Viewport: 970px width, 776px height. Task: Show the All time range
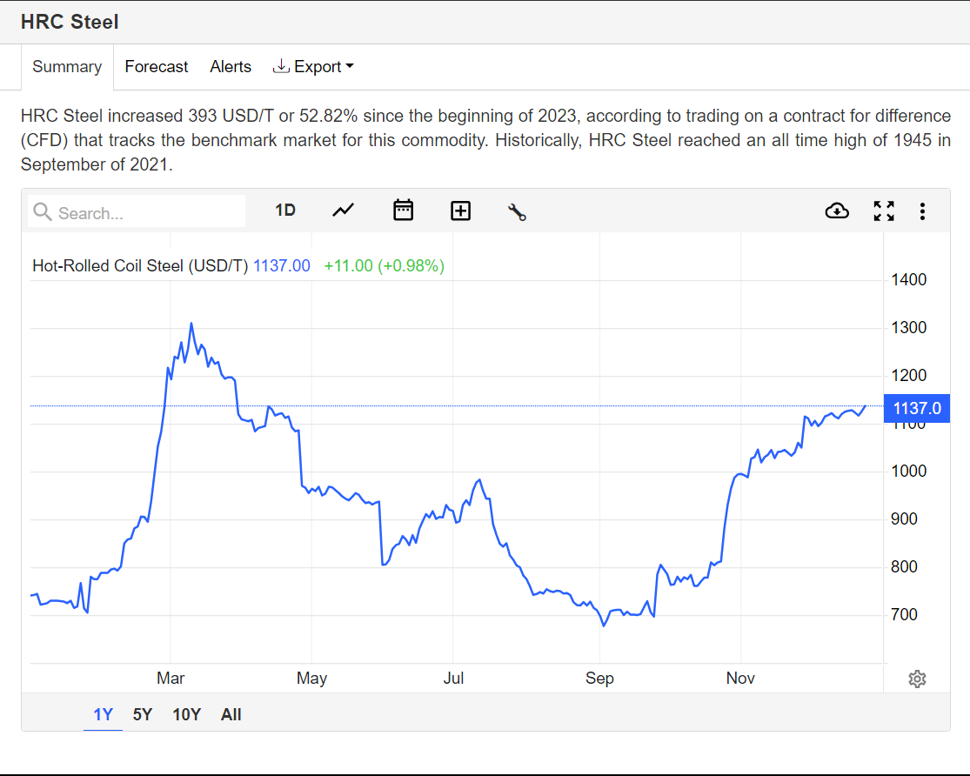[x=231, y=715]
